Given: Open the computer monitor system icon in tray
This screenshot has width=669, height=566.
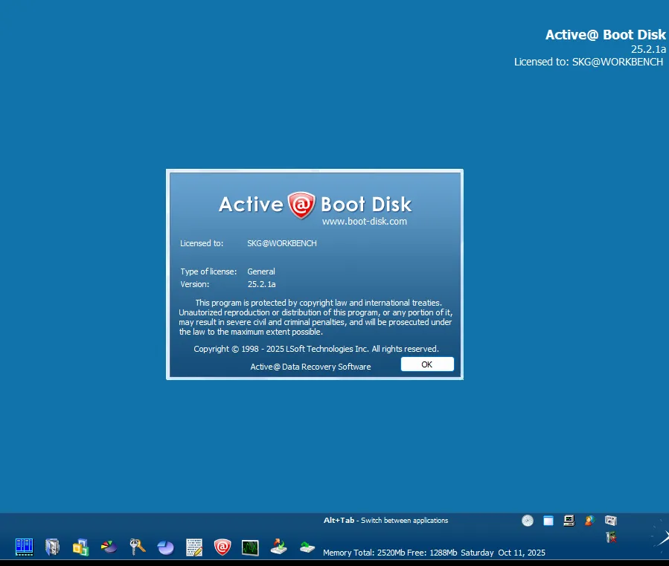Looking at the screenshot, I should (569, 521).
